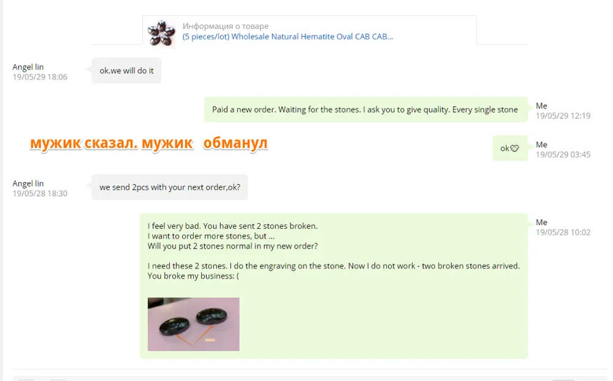Click the 19/05/29 12:19 timestamp

[563, 116]
